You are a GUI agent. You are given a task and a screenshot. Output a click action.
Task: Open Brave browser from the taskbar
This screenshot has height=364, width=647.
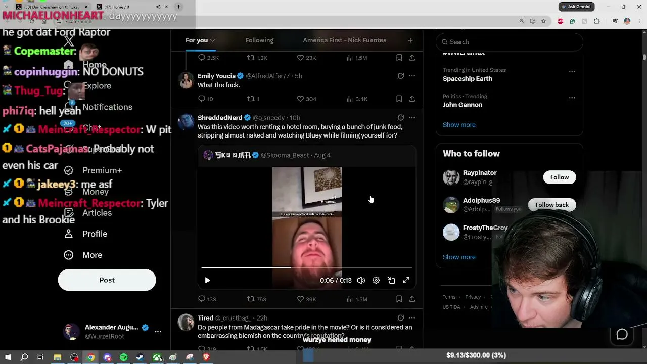click(x=206, y=357)
